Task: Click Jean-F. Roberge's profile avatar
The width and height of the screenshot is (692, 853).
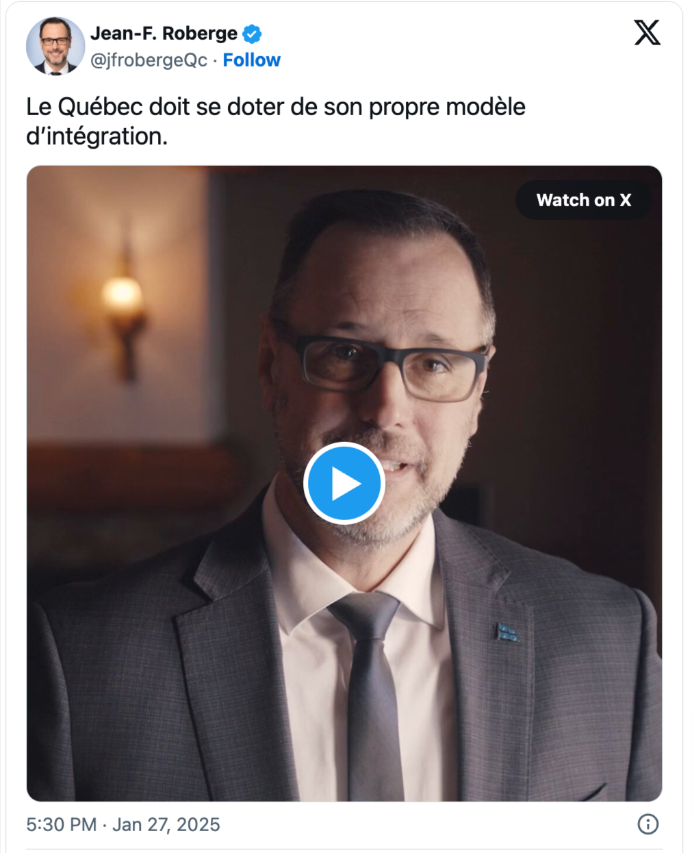Action: click(x=55, y=46)
